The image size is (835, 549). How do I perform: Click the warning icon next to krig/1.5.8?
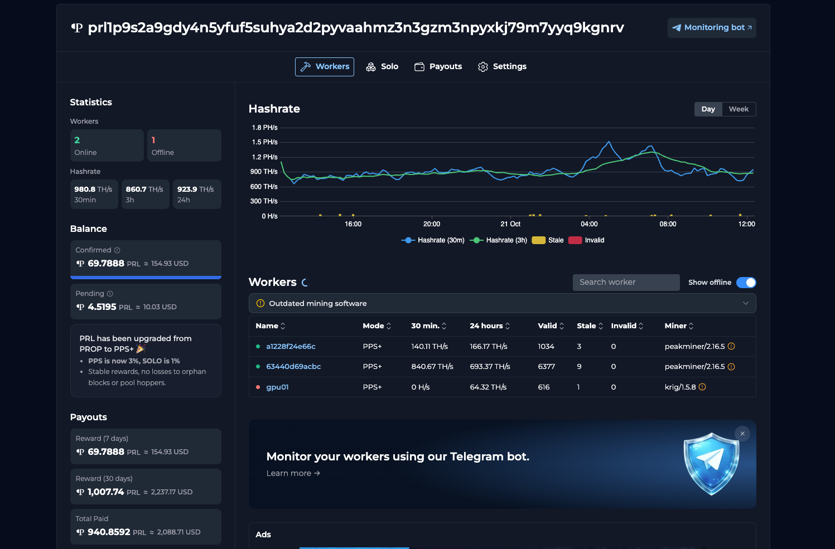point(702,387)
